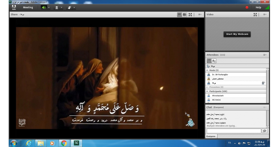The image size is (279, 147).
Task: Select participant Ahrariazizeh
Action: point(236,96)
